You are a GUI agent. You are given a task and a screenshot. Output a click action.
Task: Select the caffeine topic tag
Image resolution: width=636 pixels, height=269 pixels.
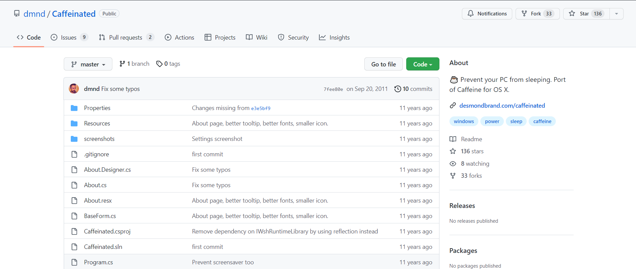pyautogui.click(x=542, y=121)
